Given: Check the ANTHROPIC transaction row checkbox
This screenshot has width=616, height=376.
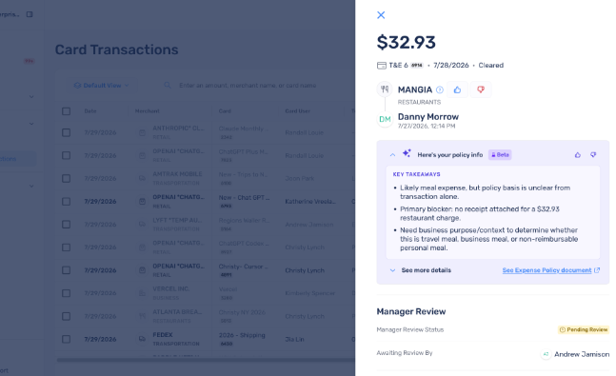Looking at the screenshot, I should 66,132.
